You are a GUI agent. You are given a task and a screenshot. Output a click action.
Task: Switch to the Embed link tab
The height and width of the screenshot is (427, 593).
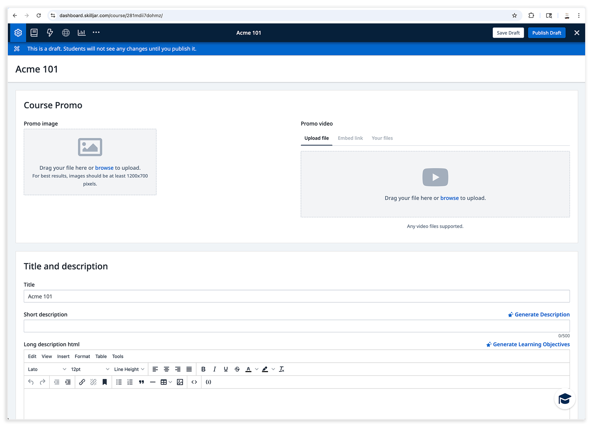(x=350, y=138)
